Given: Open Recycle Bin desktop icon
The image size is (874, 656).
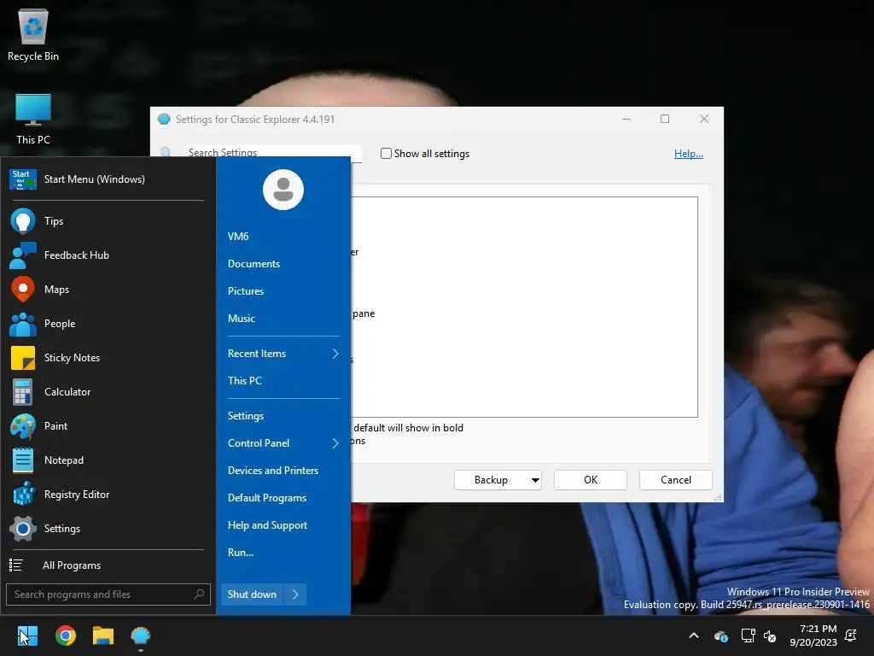Looking at the screenshot, I should [33, 34].
